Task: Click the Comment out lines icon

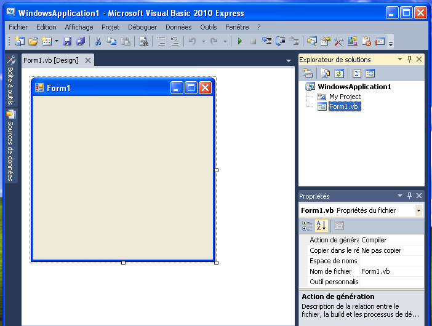Action: click(161, 41)
